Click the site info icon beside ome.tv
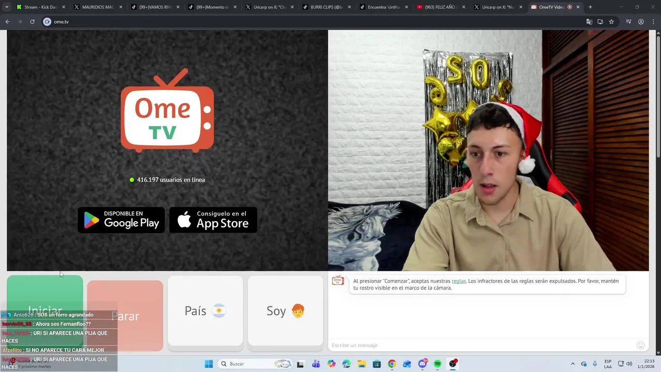661x372 pixels. [47, 22]
